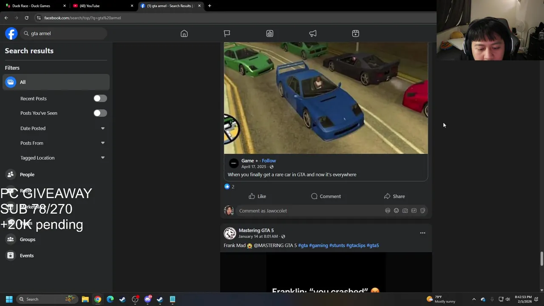
Task: Click the #gta5 hashtag link
Action: [x=373, y=245]
